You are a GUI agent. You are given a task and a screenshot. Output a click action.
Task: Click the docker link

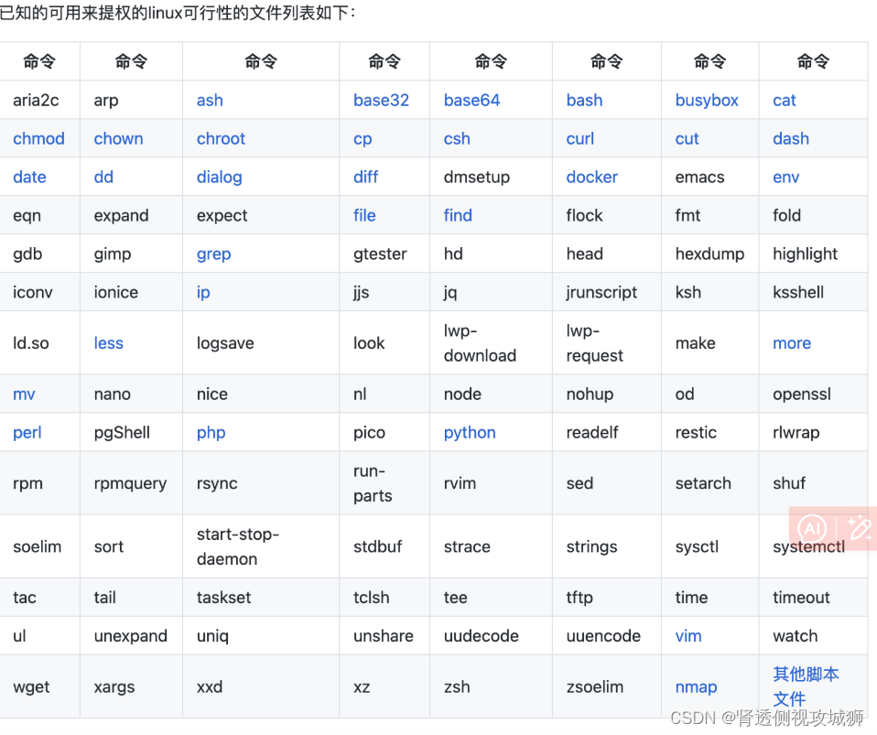(x=591, y=178)
